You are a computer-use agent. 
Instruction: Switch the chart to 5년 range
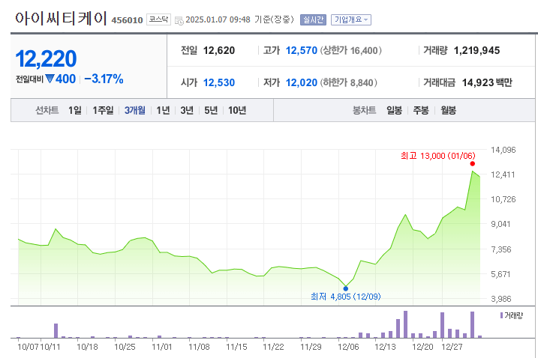click(x=211, y=110)
